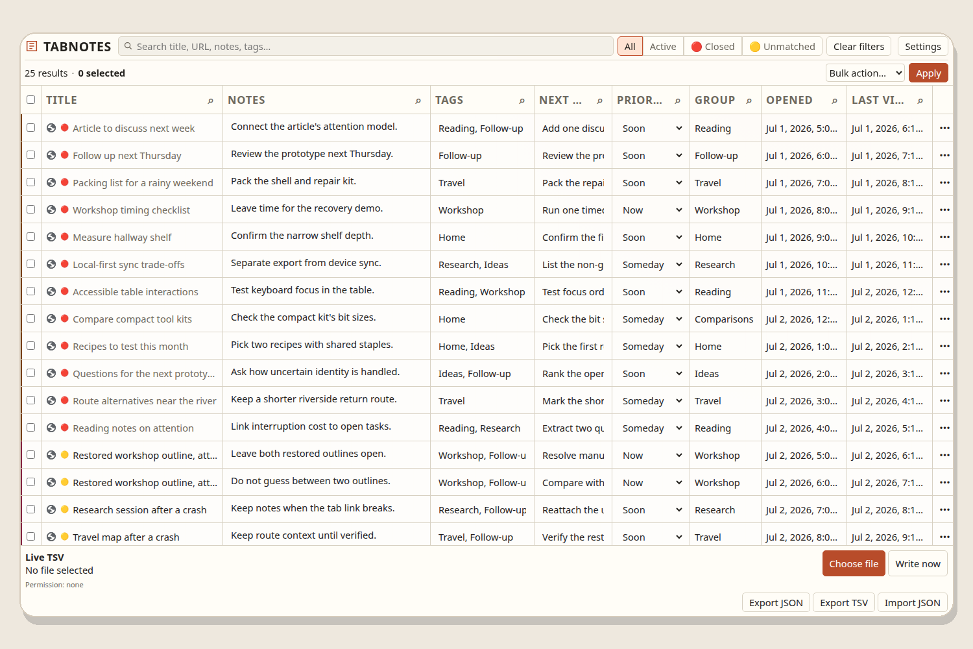Open more actions for Measure hallway shelf
The width and height of the screenshot is (973, 649).
point(944,237)
